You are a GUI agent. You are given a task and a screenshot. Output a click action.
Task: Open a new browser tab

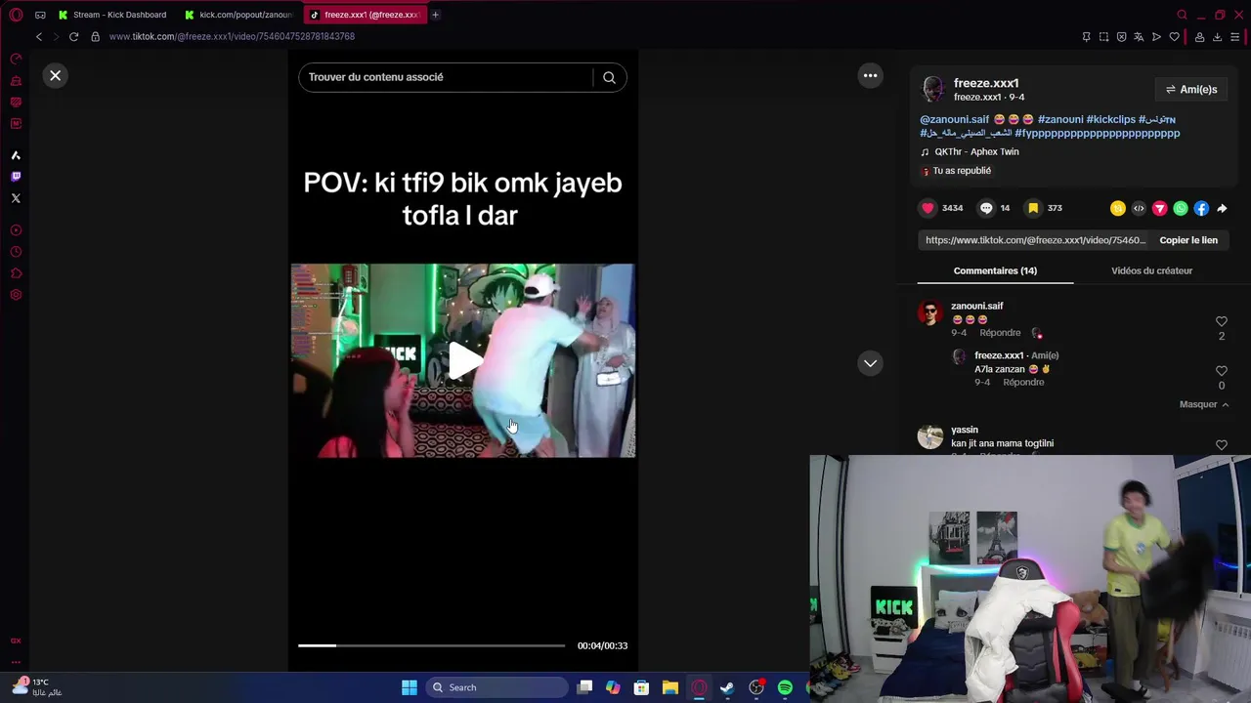pyautogui.click(x=435, y=15)
